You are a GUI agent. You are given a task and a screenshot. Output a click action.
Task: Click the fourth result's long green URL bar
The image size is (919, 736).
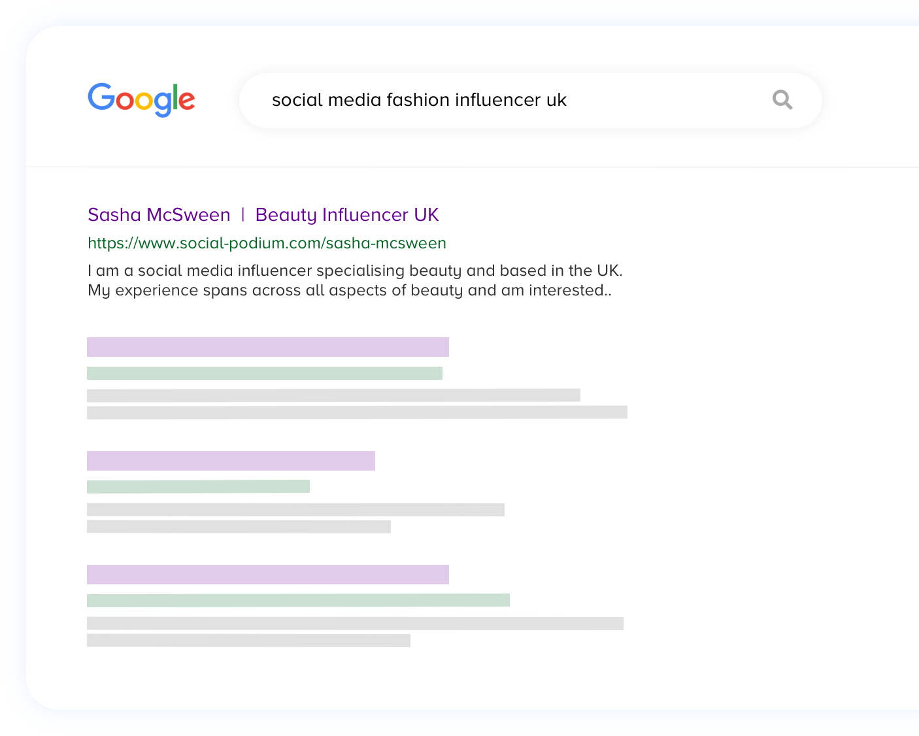298,600
